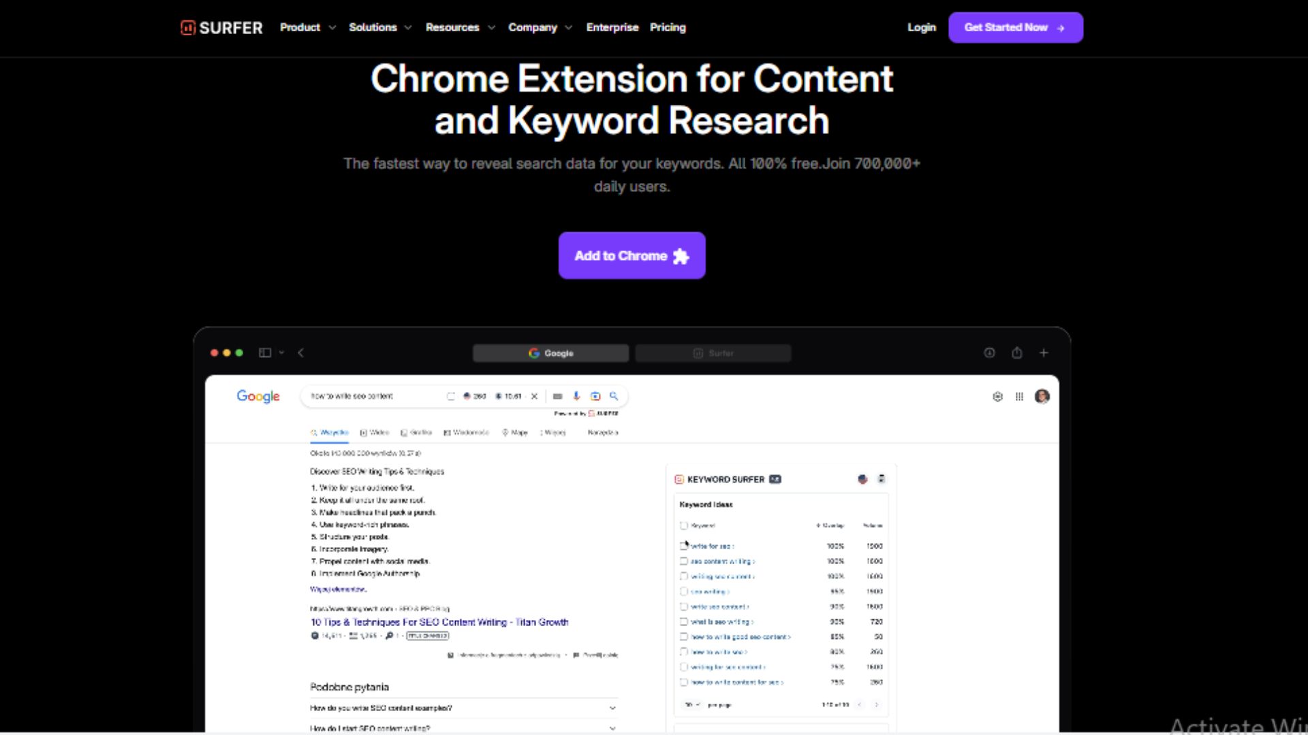Sort by the Overlap column header

coord(830,525)
